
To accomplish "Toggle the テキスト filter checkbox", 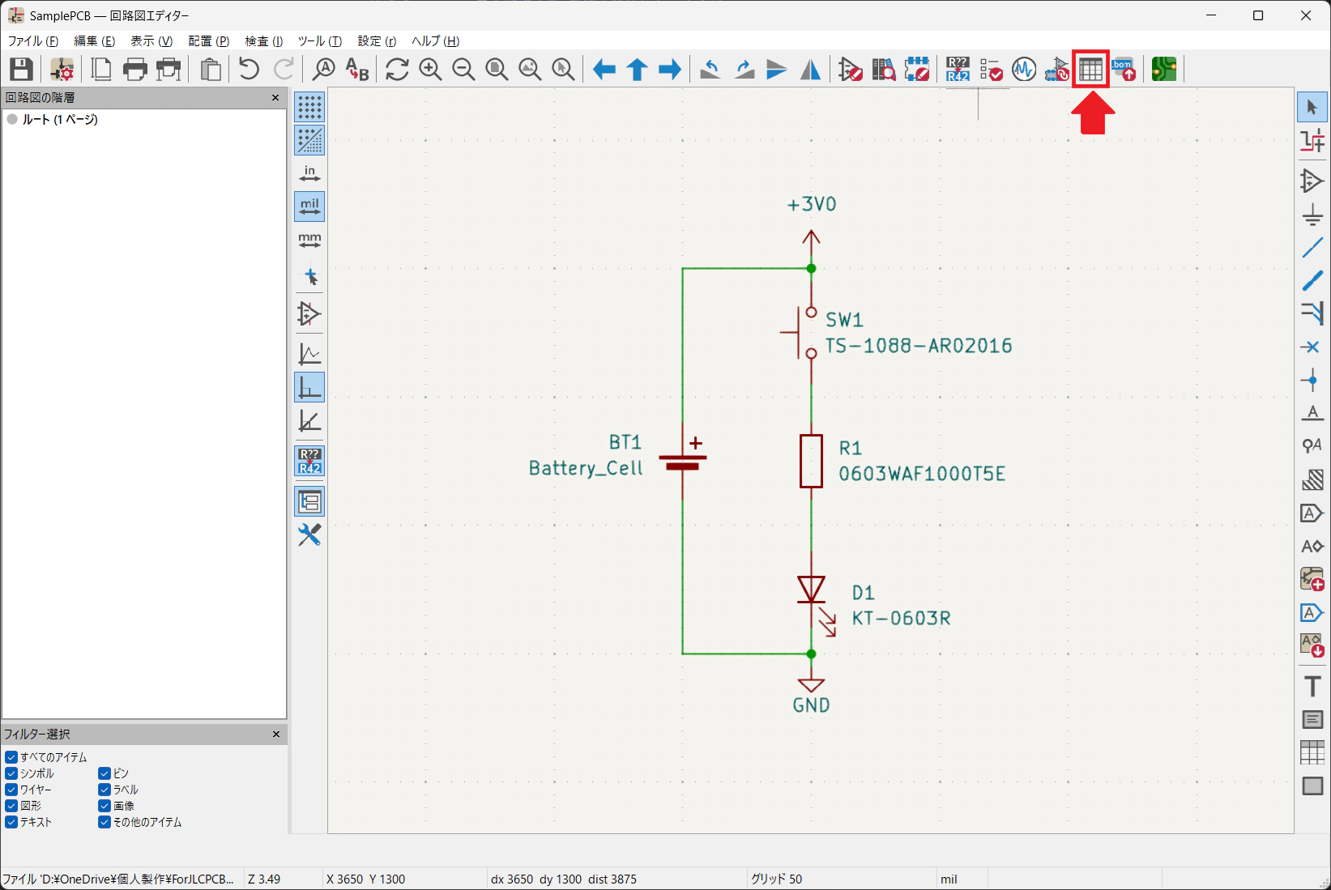I will pos(11,822).
